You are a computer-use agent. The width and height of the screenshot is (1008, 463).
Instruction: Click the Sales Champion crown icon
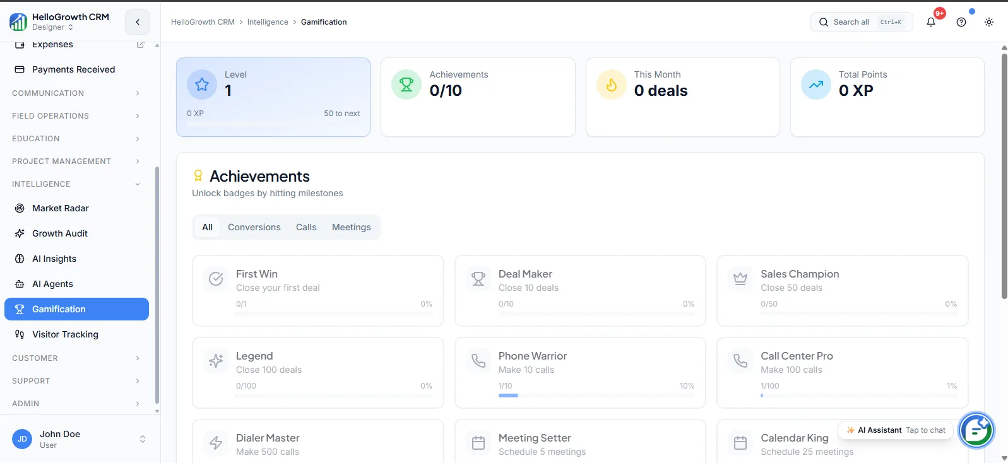[740, 279]
